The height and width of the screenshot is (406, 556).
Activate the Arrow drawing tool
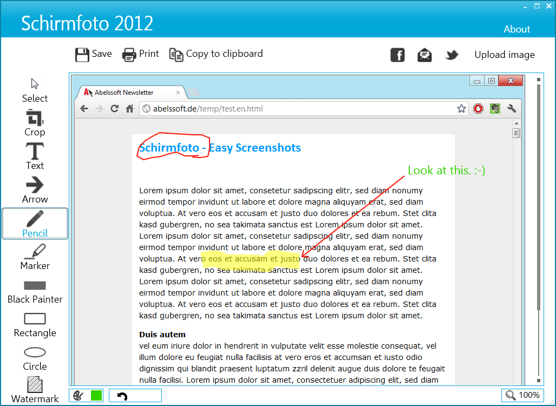tap(35, 190)
